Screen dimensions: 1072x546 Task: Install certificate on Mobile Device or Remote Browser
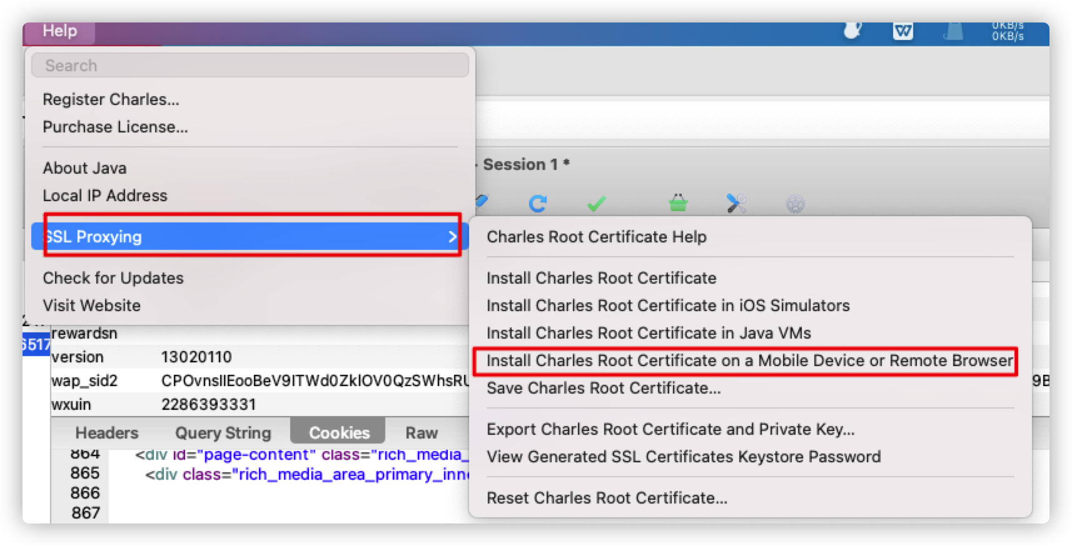[x=749, y=360]
